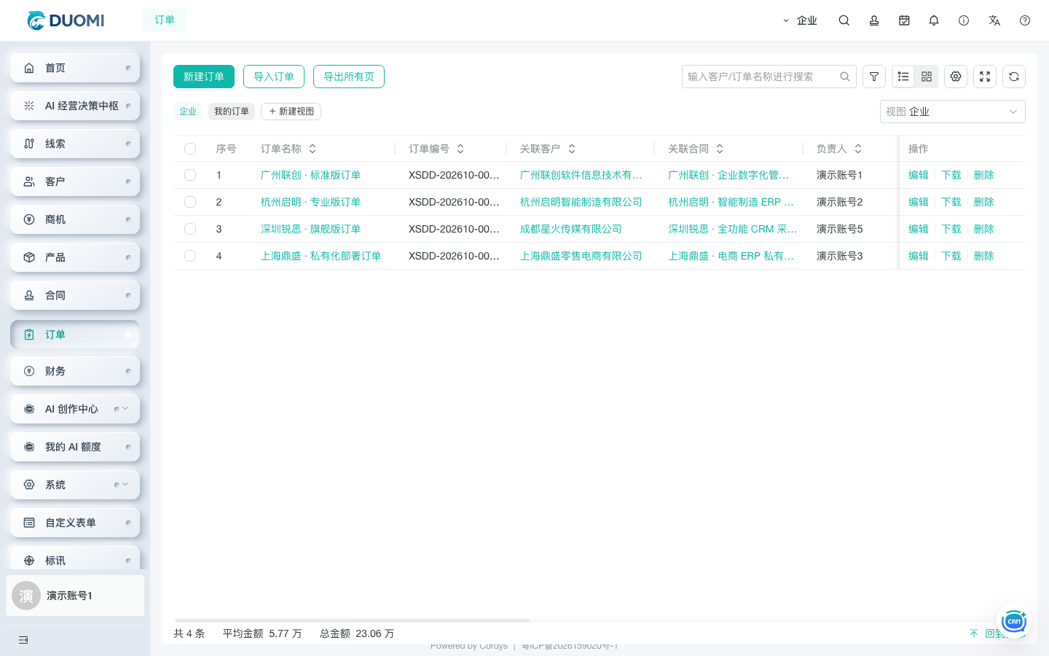Screen dimensions: 1049x656
Task: Expand the AI 创作中心 sidebar menu
Action: point(75,409)
